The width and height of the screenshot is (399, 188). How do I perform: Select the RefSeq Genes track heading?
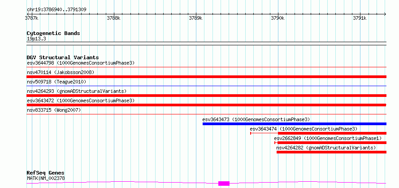pos(46,173)
